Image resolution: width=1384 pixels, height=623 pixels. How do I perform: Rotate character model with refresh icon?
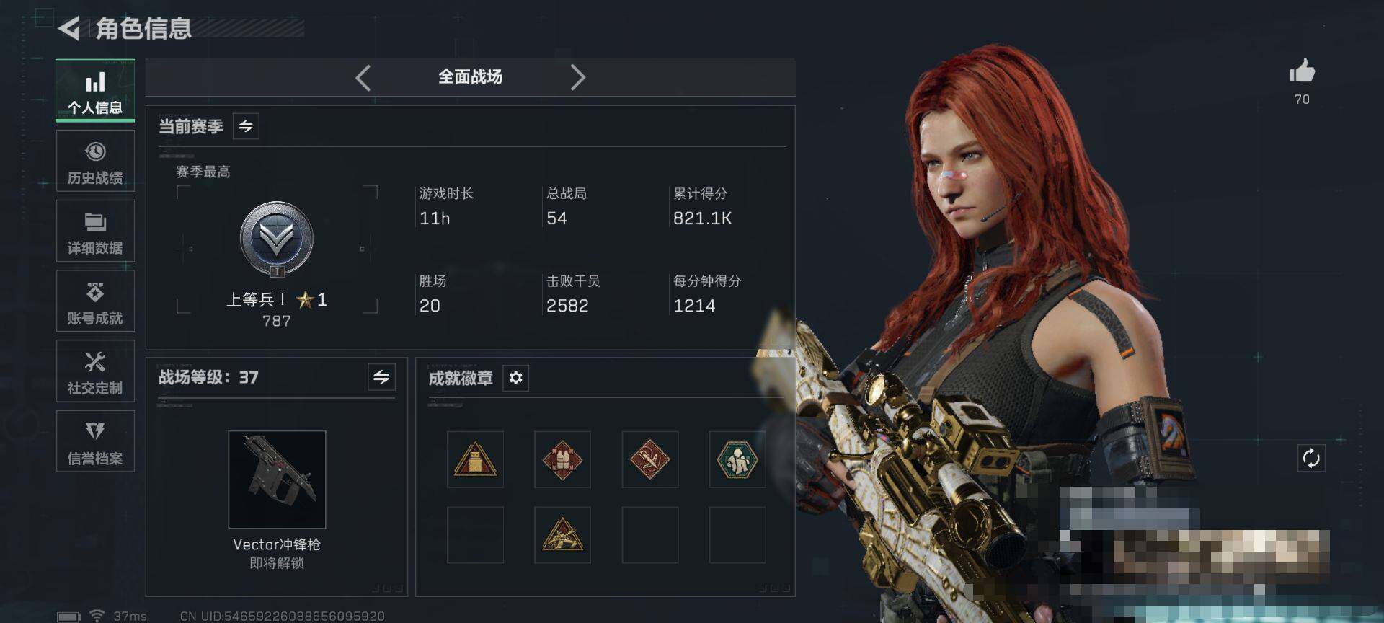pyautogui.click(x=1311, y=458)
